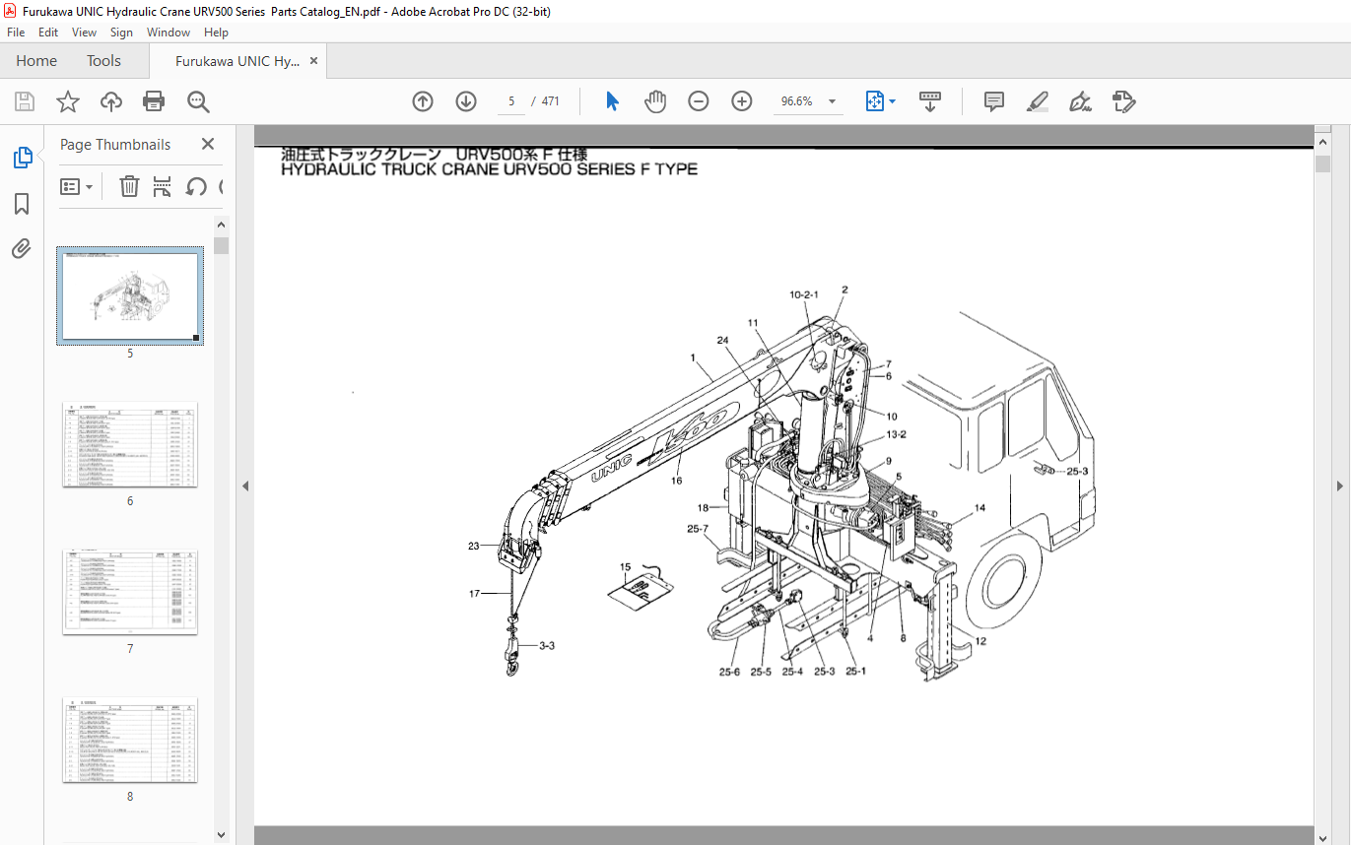This screenshot has height=845, width=1351.
Task: Select page 7 thumbnail
Action: click(x=130, y=592)
